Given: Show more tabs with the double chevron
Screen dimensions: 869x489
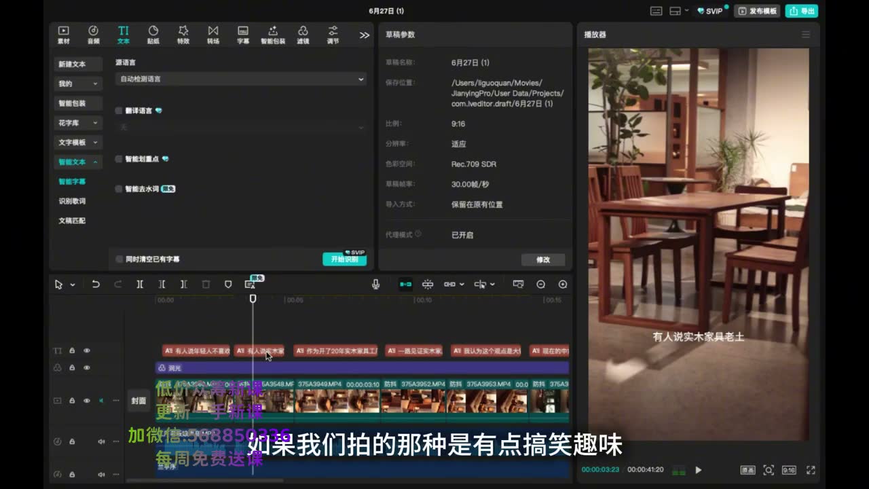Looking at the screenshot, I should pyautogui.click(x=365, y=35).
